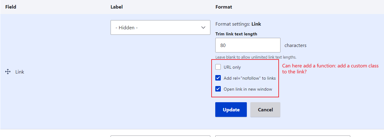Click the "Format settings: Link" heading text
384x137 pixels.
pyautogui.click(x=238, y=24)
